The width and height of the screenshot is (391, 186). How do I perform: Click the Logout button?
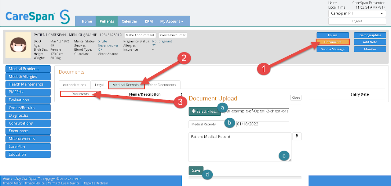[x=357, y=21]
